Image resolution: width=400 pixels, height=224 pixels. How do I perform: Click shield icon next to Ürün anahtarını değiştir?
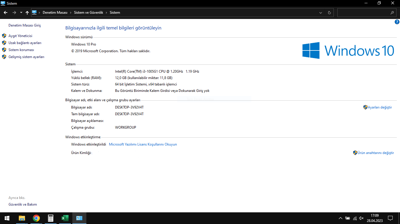355,153
